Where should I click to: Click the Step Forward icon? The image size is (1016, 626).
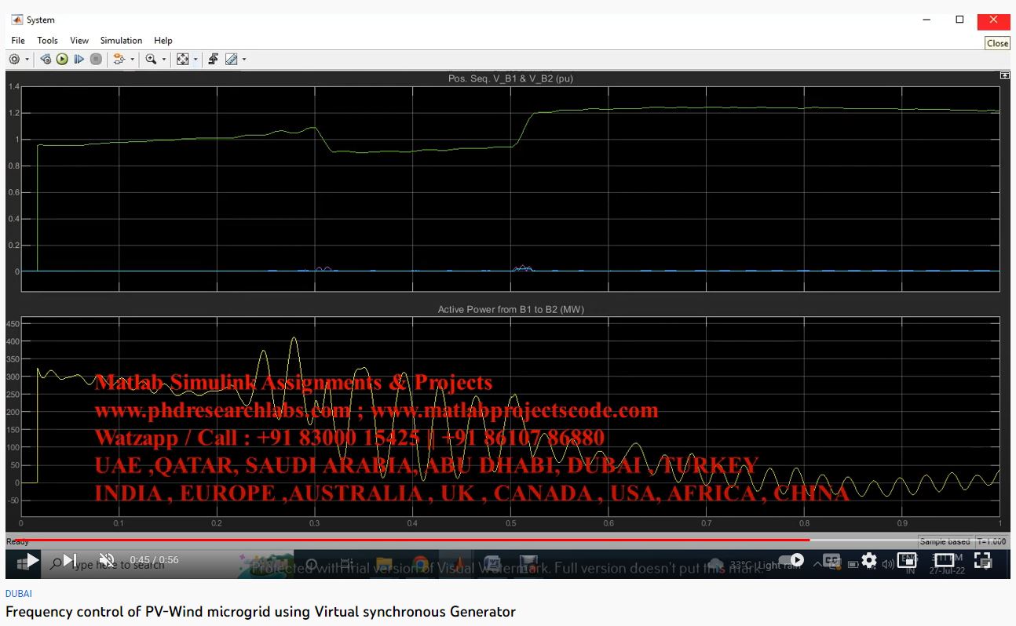point(79,60)
